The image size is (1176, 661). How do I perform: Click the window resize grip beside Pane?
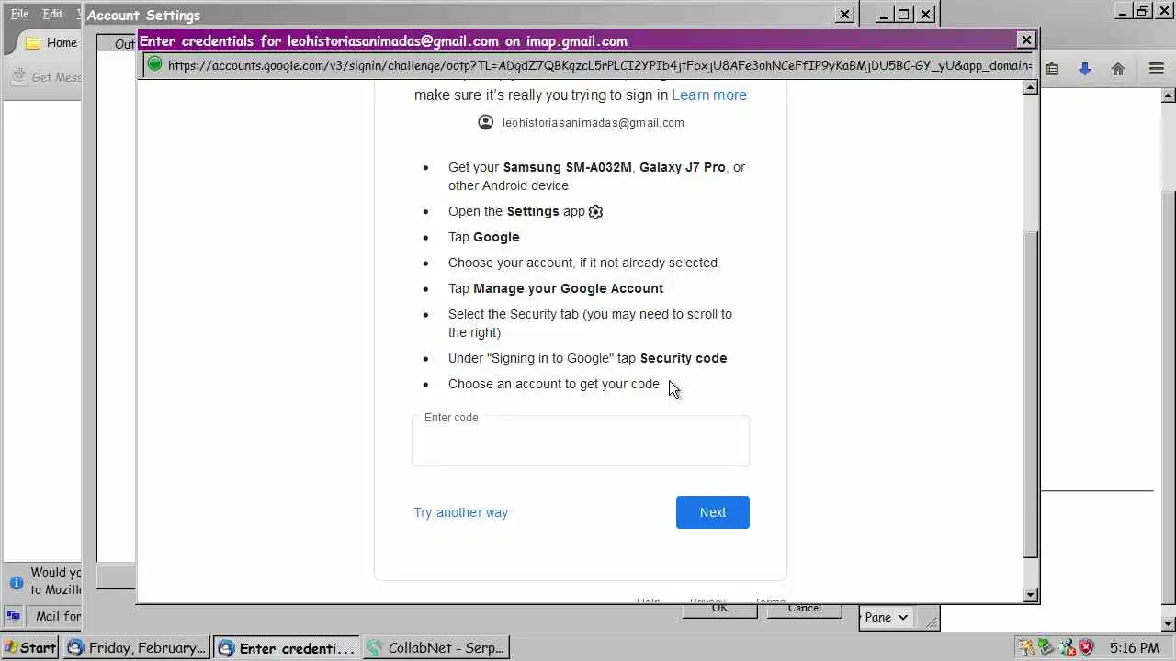tap(932, 622)
